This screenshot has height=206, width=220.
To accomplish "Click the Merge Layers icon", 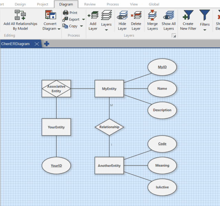I will (x=152, y=15).
